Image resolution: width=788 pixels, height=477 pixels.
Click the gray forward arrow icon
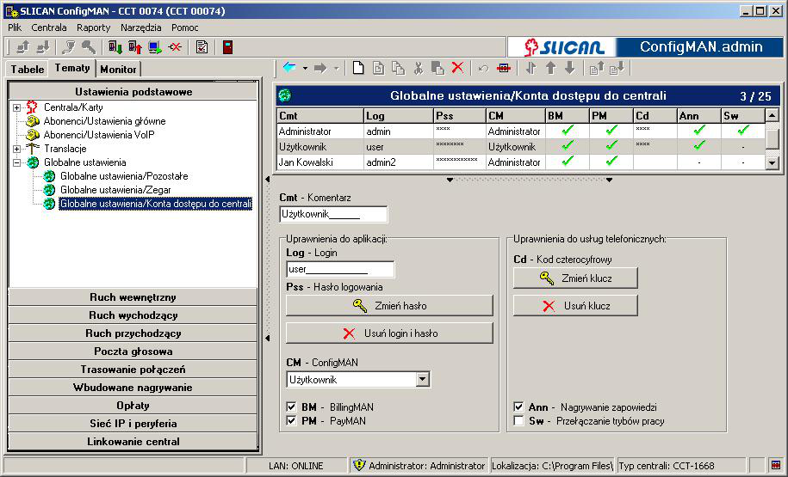(x=320, y=68)
